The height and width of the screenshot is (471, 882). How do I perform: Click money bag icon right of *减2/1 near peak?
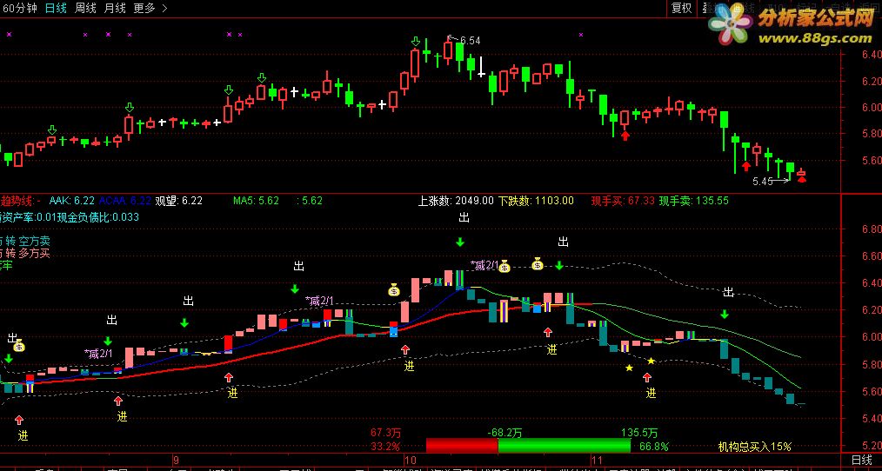pyautogui.click(x=504, y=267)
